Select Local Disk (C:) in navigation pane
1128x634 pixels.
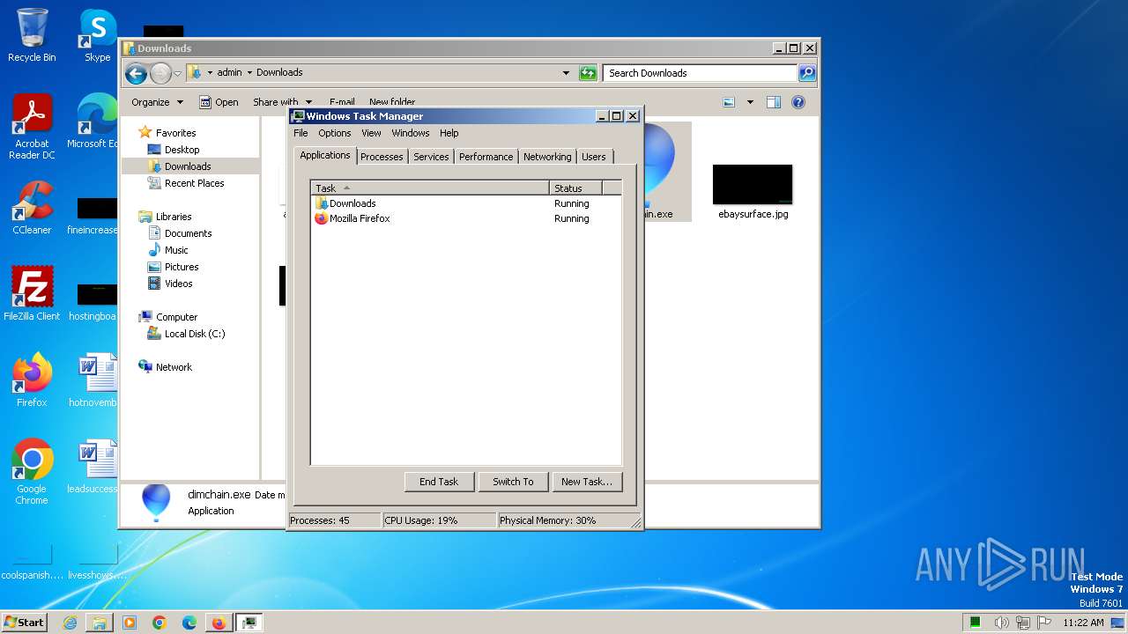(x=194, y=334)
